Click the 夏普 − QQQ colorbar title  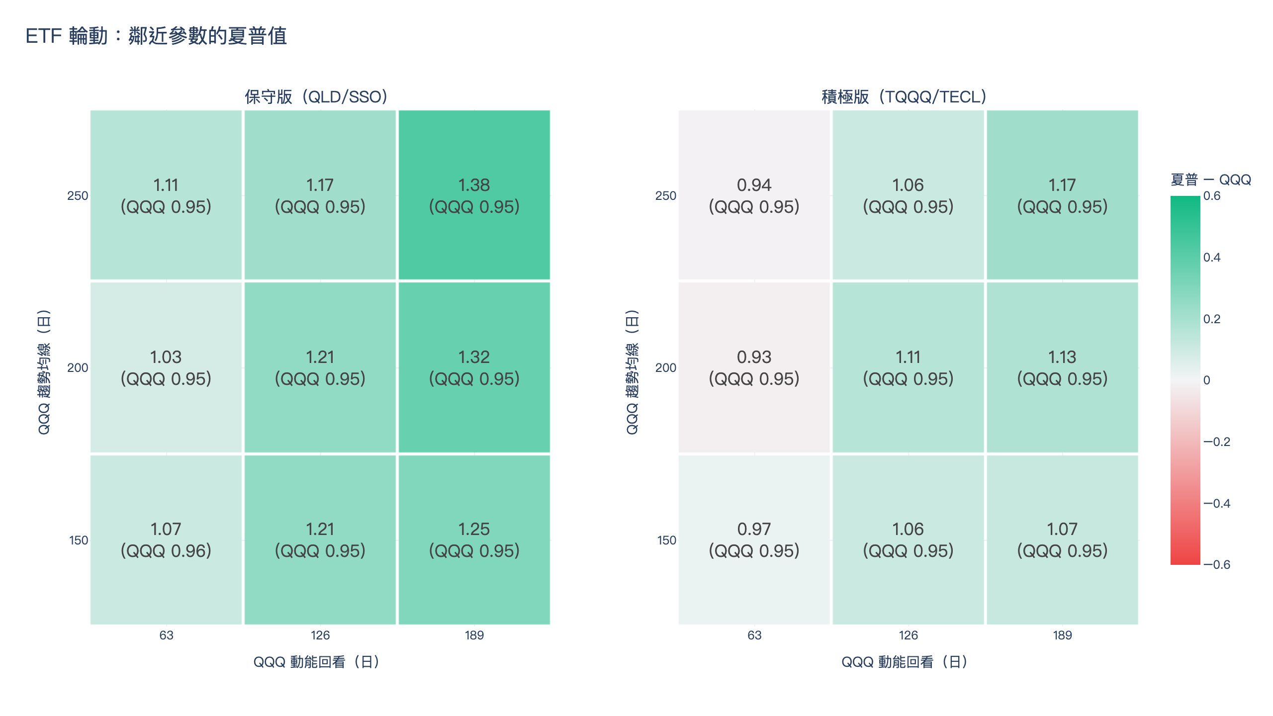1211,179
